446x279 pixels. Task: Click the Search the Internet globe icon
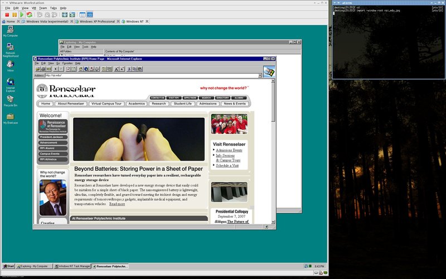coord(86,69)
